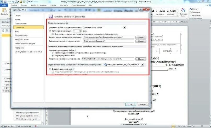The width and height of the screenshot is (211, 128).
Task: Click the word count 'Число слов: 4 000'
Action: click(x=25, y=126)
